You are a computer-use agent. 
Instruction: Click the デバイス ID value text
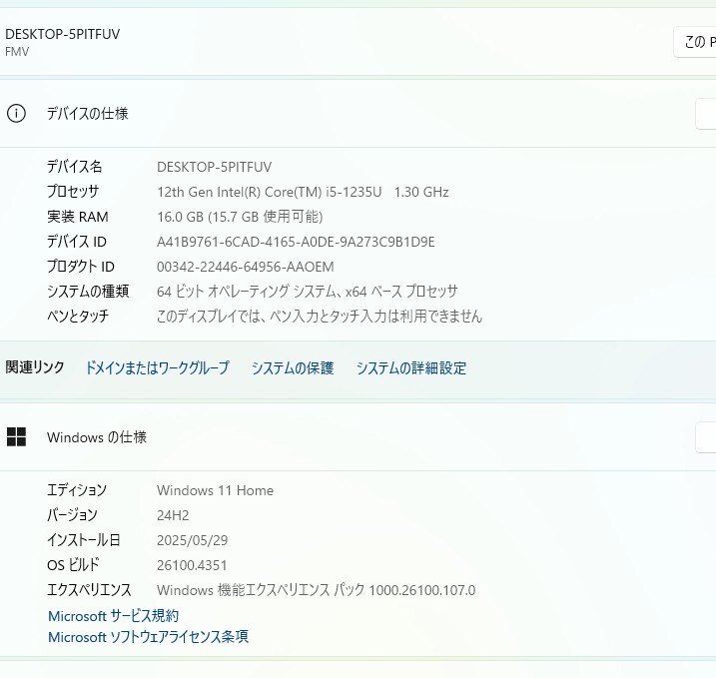296,242
